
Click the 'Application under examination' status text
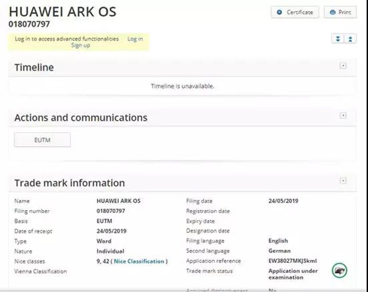[293, 274]
